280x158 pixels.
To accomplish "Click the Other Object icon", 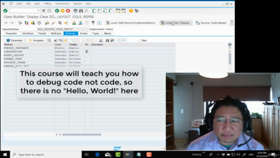I will point(33,23).
